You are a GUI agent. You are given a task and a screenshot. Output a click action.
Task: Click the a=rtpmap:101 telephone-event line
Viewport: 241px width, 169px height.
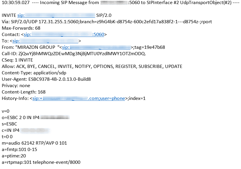(41, 162)
